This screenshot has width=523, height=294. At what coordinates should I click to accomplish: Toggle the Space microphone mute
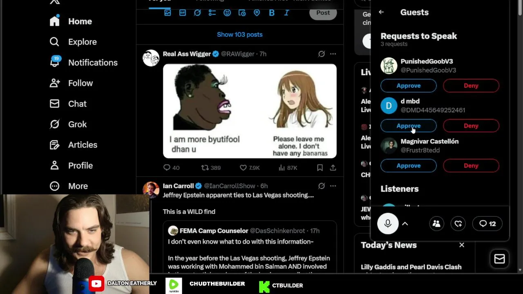388,224
